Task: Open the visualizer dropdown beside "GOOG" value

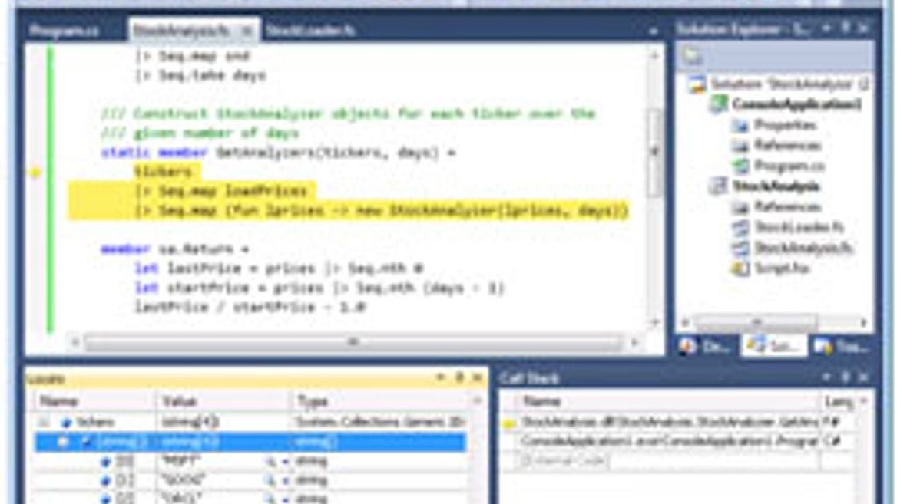Action: pyautogui.click(x=286, y=478)
